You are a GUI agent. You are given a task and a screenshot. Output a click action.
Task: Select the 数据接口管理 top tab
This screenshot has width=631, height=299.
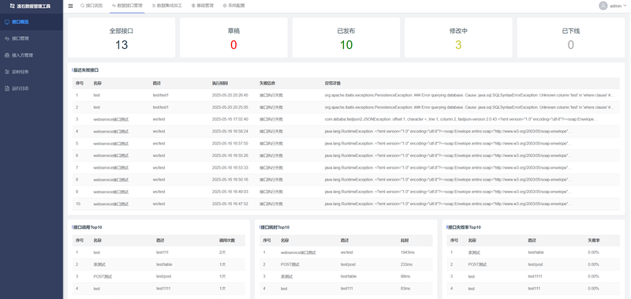tap(127, 6)
